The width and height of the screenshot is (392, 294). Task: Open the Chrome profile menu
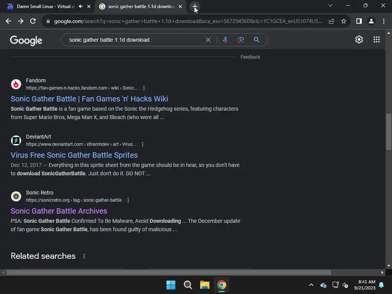(371, 21)
